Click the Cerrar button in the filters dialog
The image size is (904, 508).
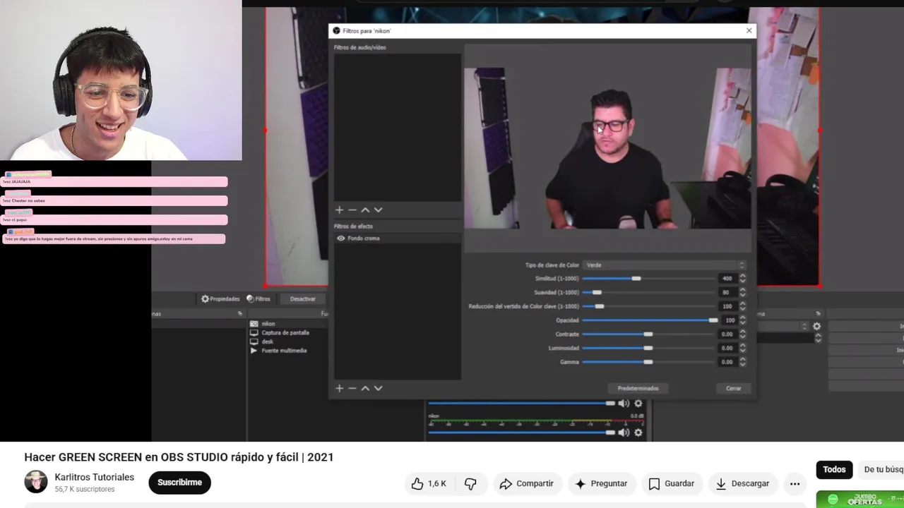pos(733,388)
